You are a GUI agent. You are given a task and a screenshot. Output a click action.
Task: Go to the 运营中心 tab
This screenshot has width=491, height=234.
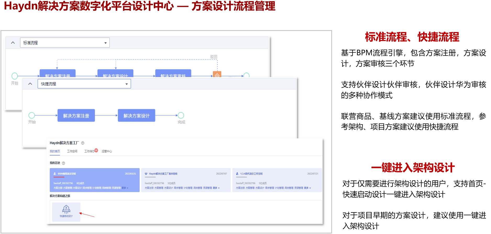click(107, 151)
